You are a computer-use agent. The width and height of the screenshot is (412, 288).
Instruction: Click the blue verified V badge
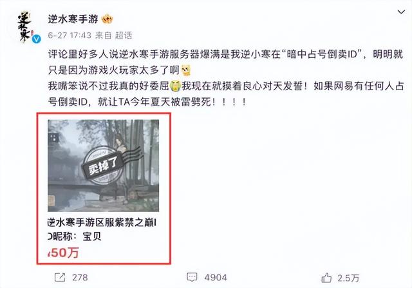37,39
